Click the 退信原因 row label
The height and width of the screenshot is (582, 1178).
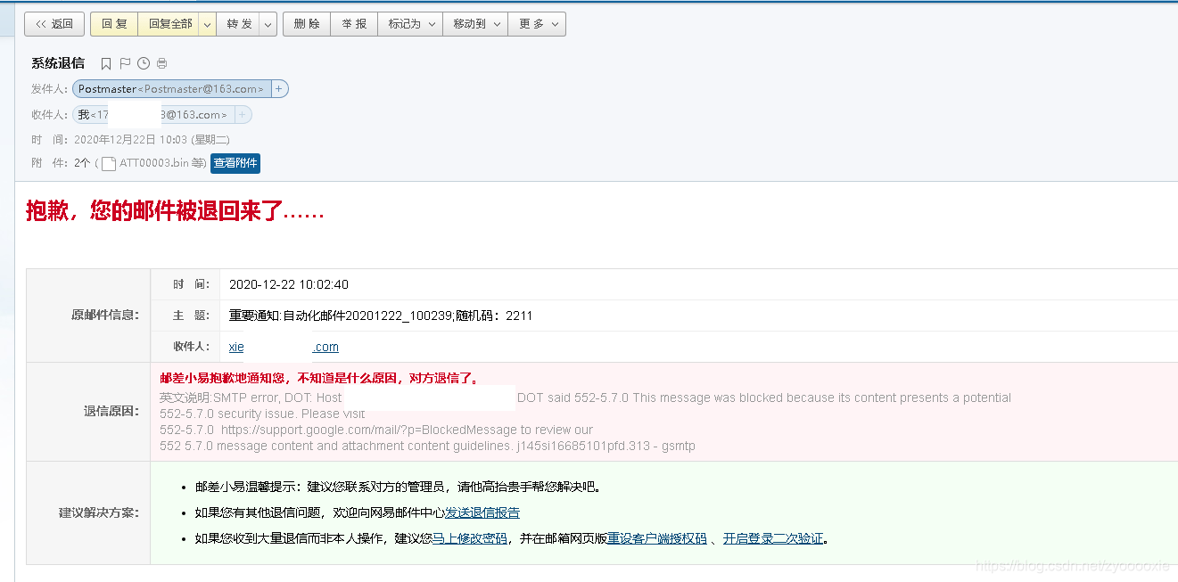(111, 411)
